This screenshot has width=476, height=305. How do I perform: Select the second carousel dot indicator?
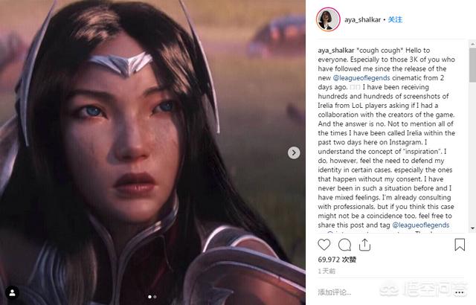click(155, 297)
